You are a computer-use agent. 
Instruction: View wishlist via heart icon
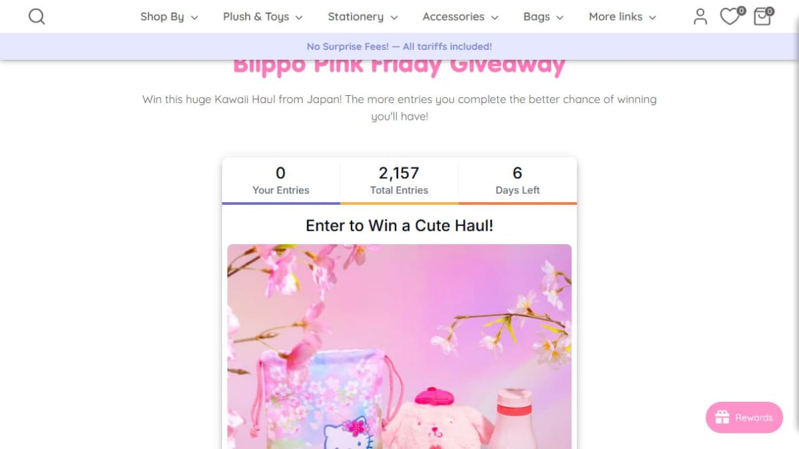click(730, 17)
